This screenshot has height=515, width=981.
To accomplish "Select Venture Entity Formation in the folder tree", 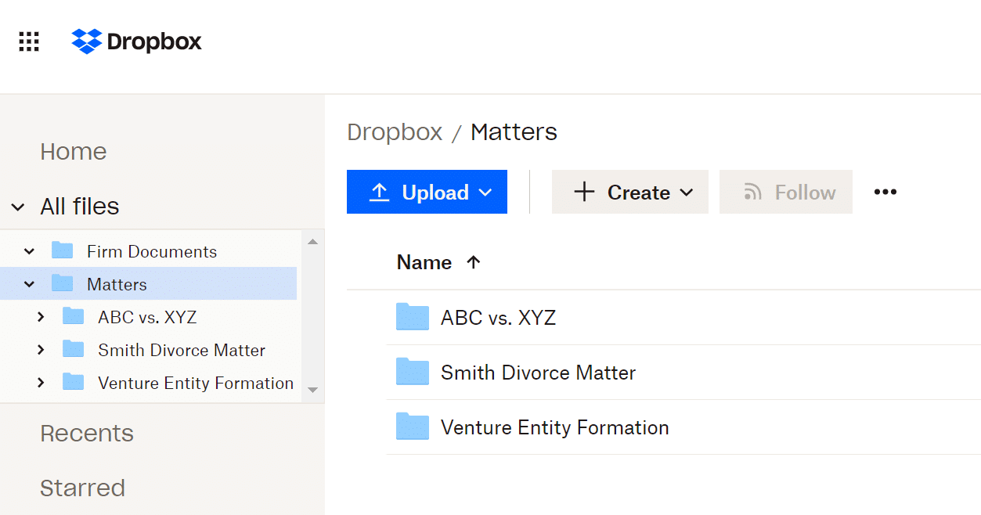I will point(196,383).
